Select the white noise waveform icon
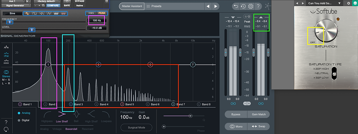Image resolution: width=358 pixels, height=134 pixels. (56, 14)
